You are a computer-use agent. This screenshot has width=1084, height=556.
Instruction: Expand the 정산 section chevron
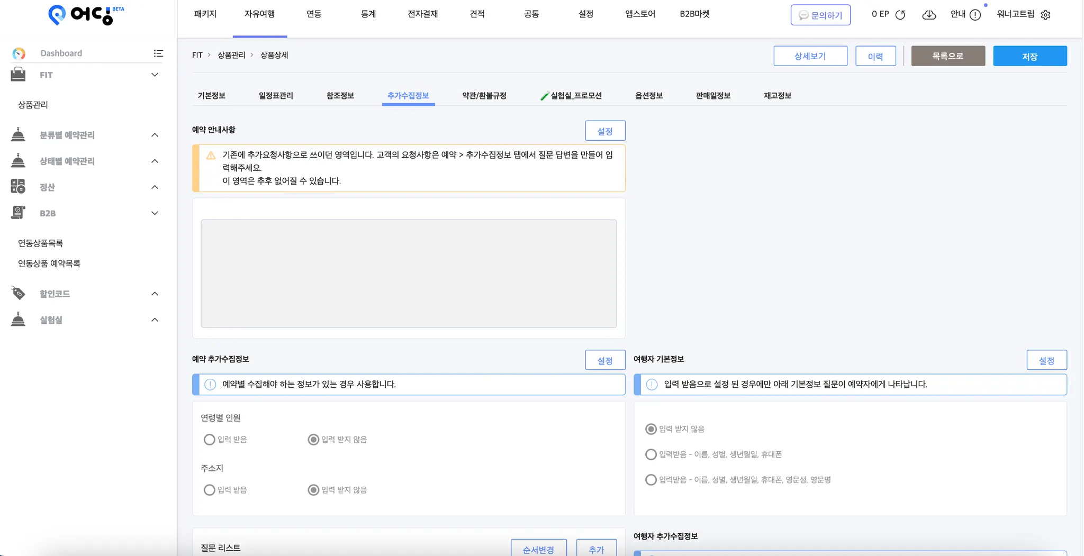[155, 187]
